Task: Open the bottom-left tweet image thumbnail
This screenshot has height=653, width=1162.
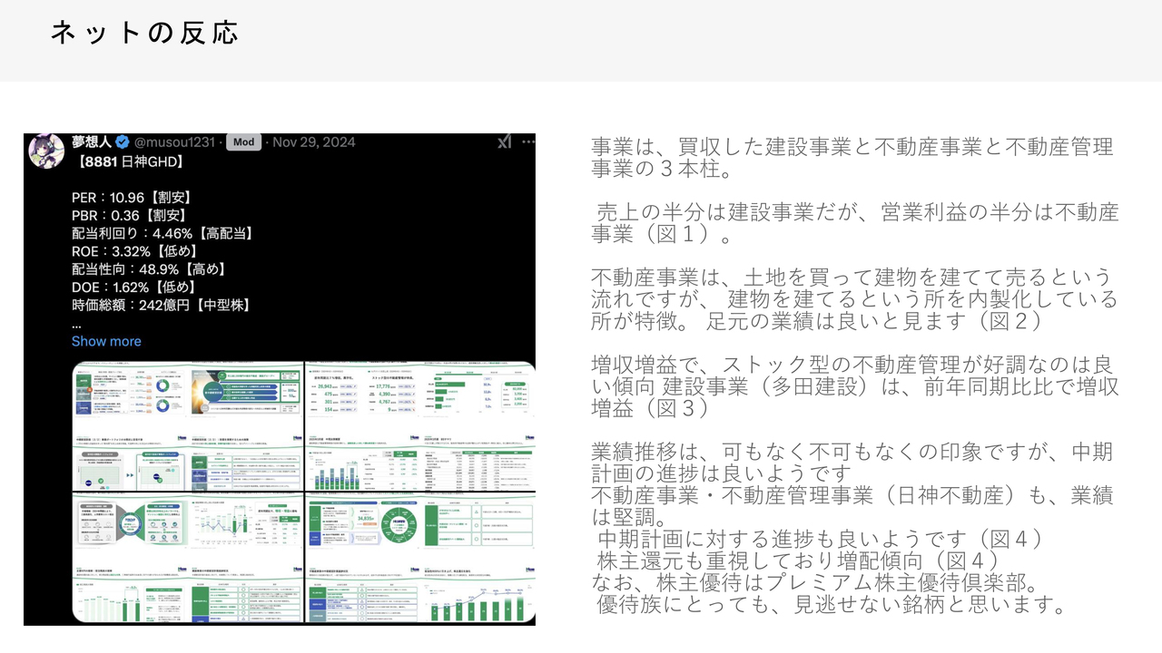Action: click(188, 558)
